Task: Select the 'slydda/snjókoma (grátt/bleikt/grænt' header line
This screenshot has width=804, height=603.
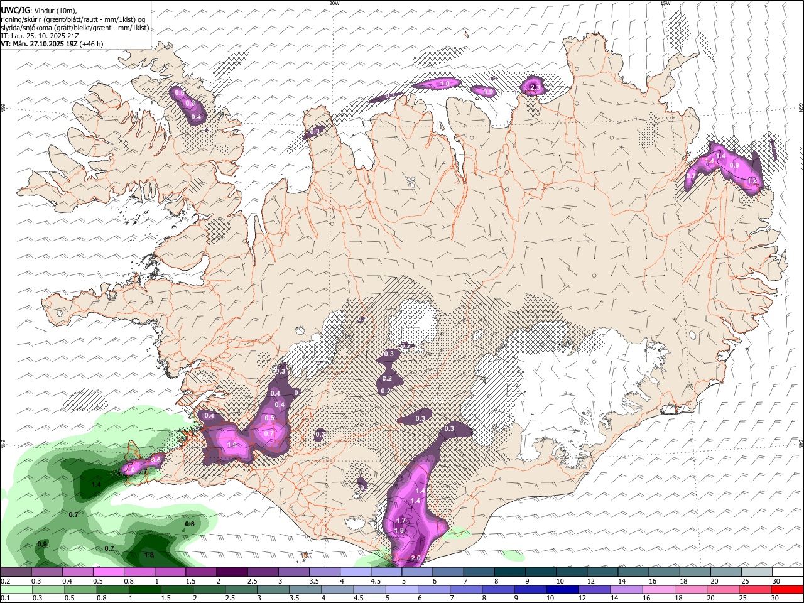Action: [75, 28]
